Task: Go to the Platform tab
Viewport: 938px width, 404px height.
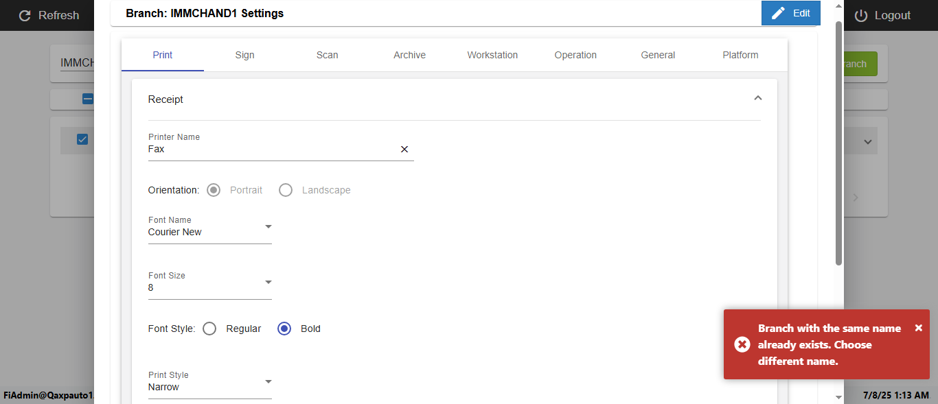Action: coord(740,55)
